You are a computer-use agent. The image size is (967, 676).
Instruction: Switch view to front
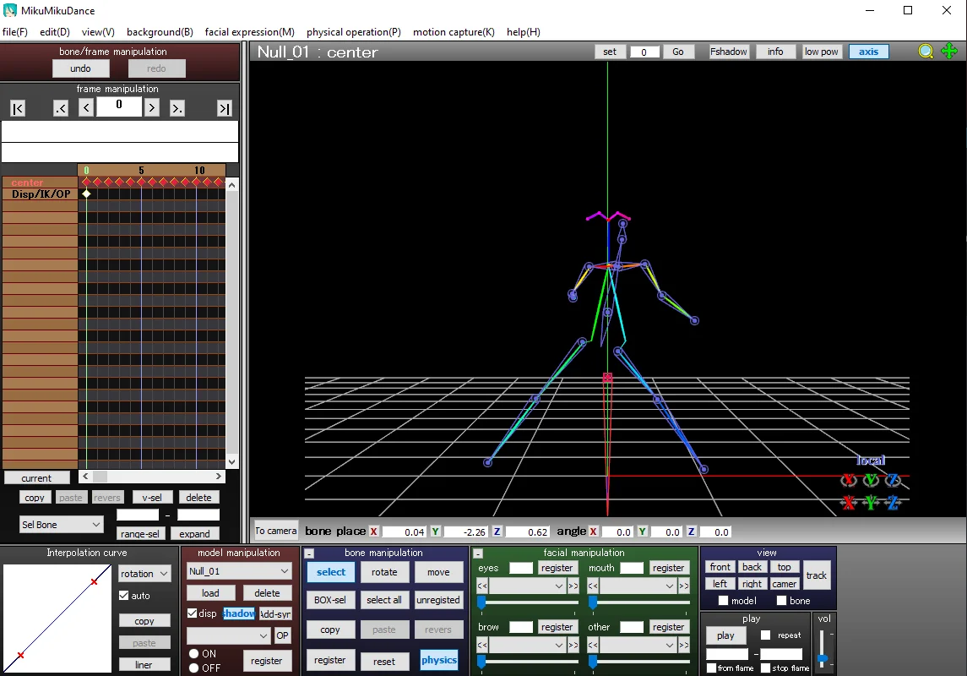tap(720, 567)
